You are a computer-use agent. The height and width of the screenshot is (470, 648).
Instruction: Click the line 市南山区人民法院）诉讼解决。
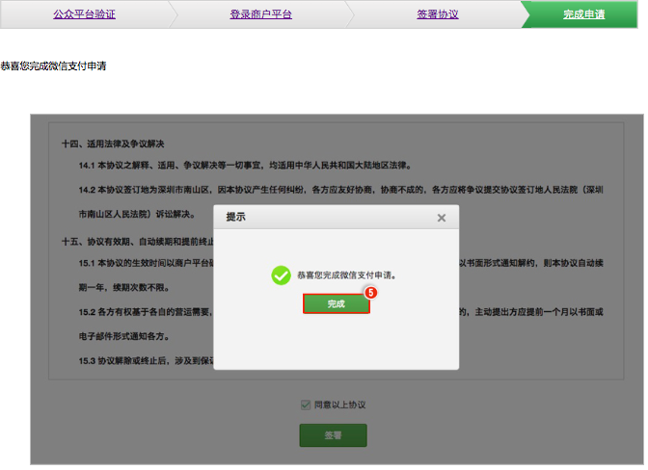point(137,214)
